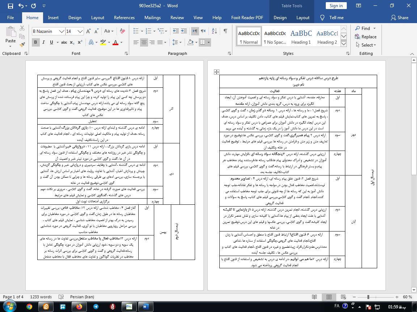Open the B Nazanin font name dropdown
Image resolution: width=417 pixels, height=312 pixels.
pos(62,31)
